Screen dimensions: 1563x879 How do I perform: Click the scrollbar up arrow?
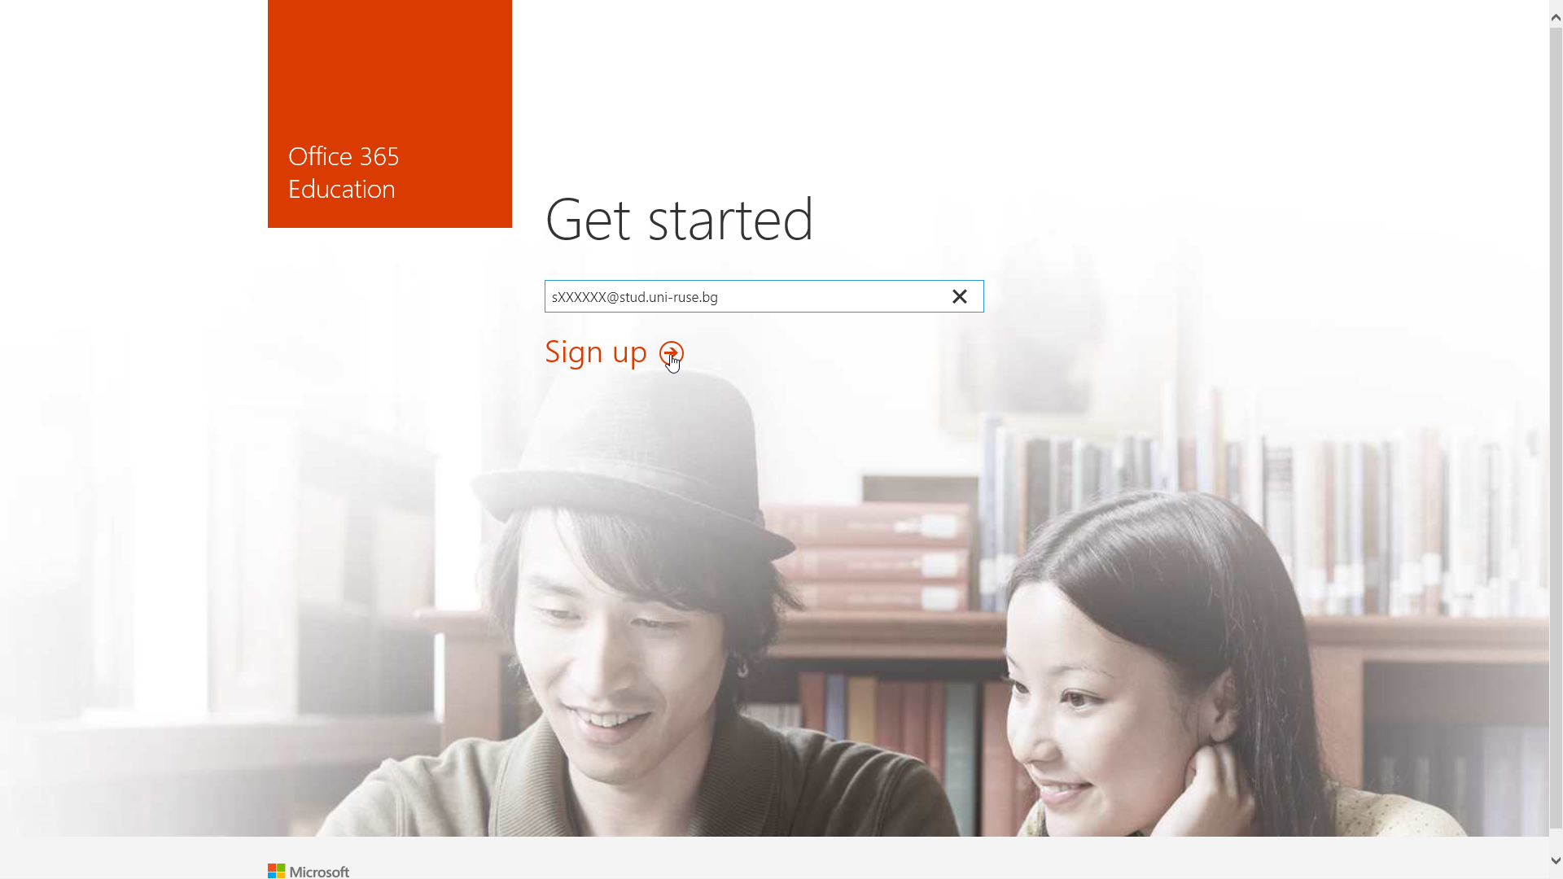pos(1556,17)
